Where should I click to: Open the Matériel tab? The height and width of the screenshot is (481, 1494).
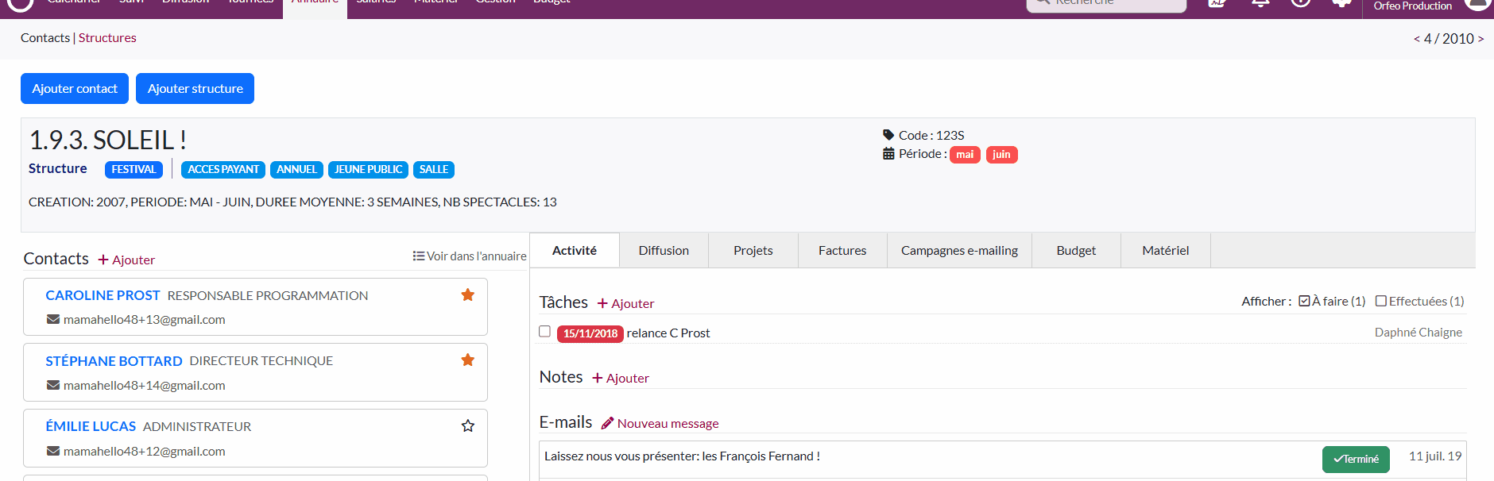pyautogui.click(x=1166, y=250)
